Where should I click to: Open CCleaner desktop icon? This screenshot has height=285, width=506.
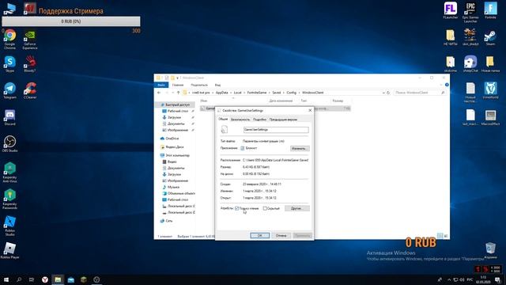(x=30, y=90)
